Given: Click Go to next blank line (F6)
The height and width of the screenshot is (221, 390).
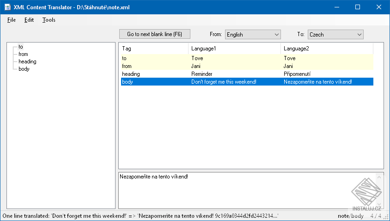Looking at the screenshot, I should [155, 34].
